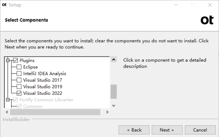Viewport: 219px width, 137px height.
Task: Click the down arrow of vertical scrollbar
Action: click(x=114, y=106)
